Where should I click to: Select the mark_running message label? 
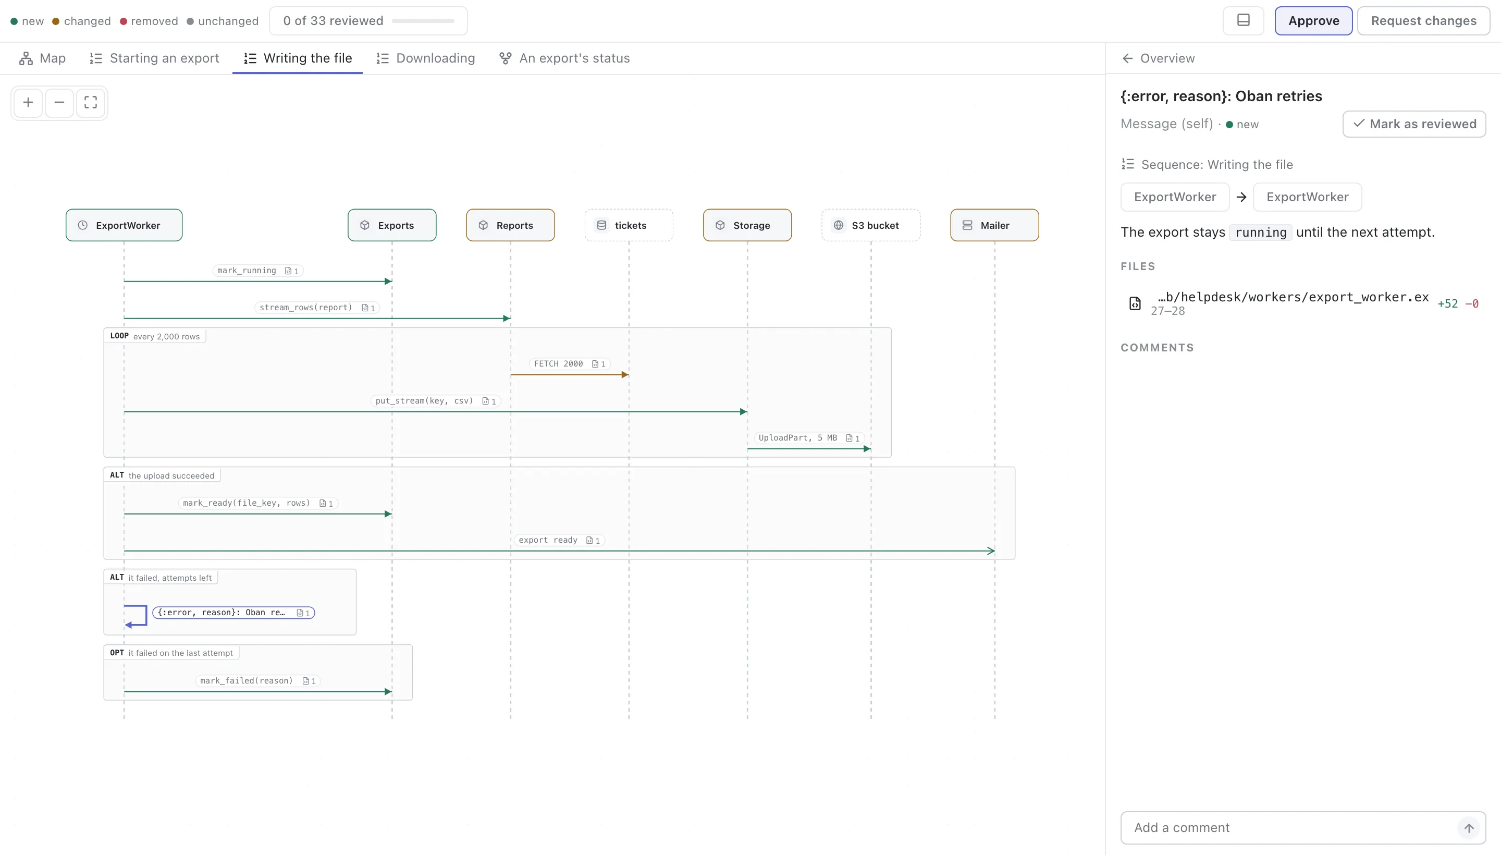tap(257, 271)
